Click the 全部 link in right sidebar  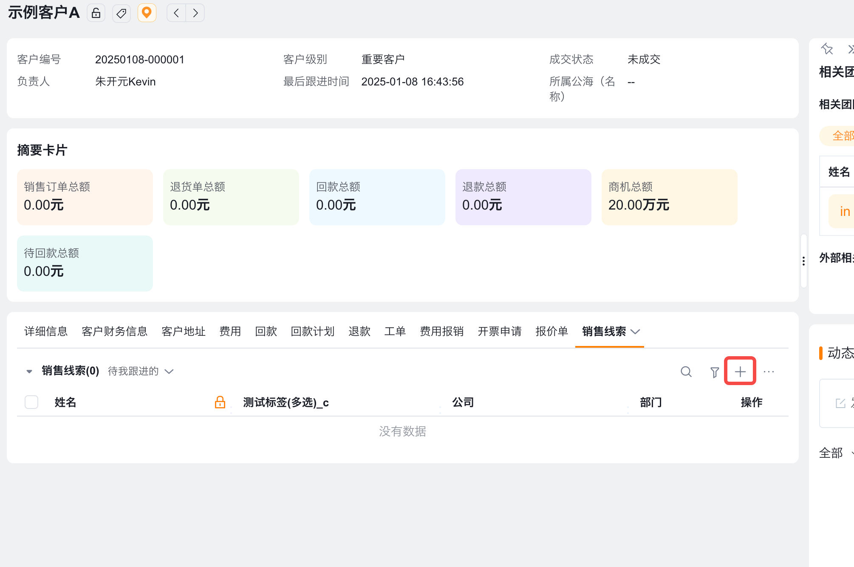pos(831,453)
